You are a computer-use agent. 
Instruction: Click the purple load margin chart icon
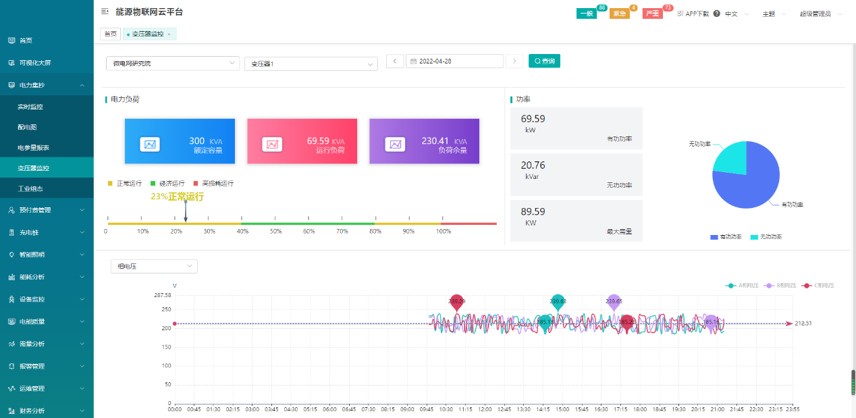394,144
